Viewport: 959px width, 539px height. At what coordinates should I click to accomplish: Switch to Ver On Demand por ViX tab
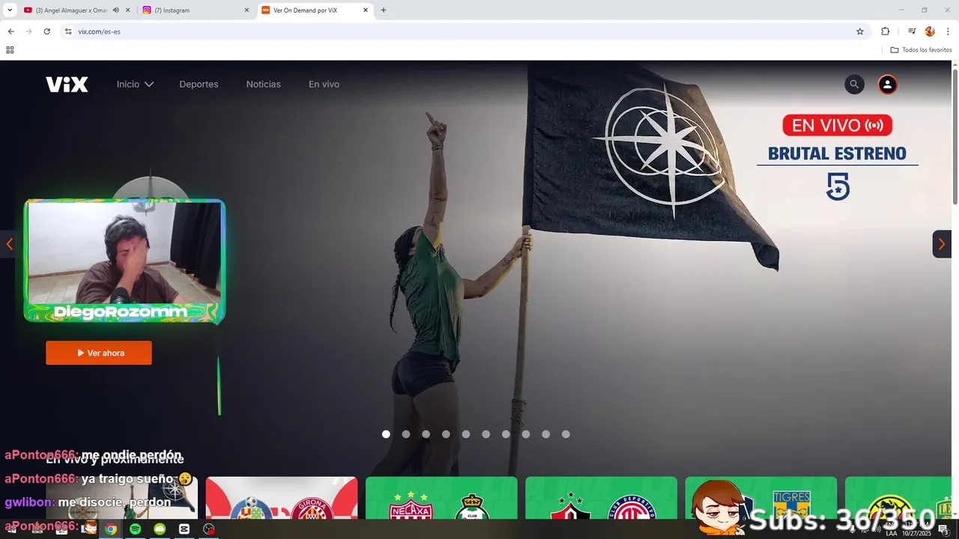[x=315, y=10]
